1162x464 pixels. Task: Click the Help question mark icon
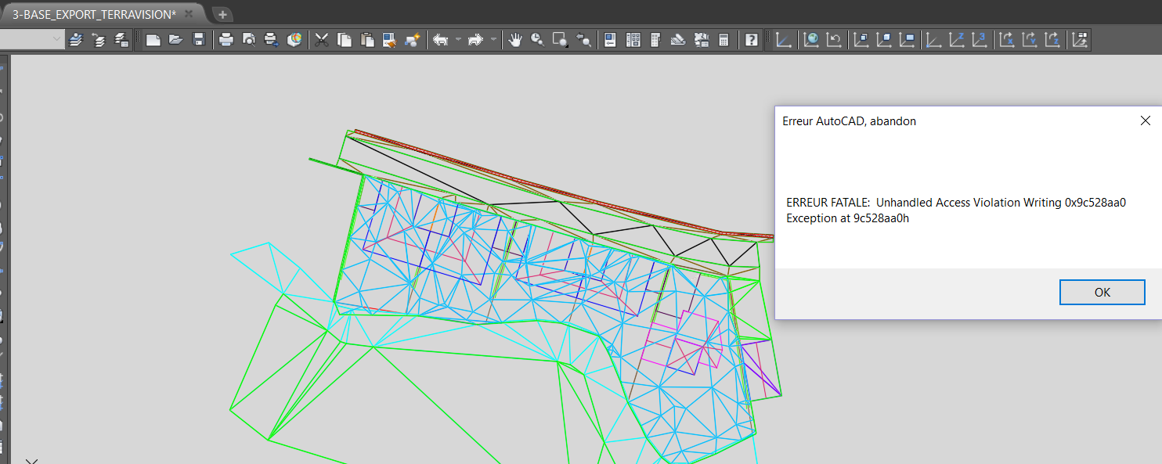tap(752, 40)
